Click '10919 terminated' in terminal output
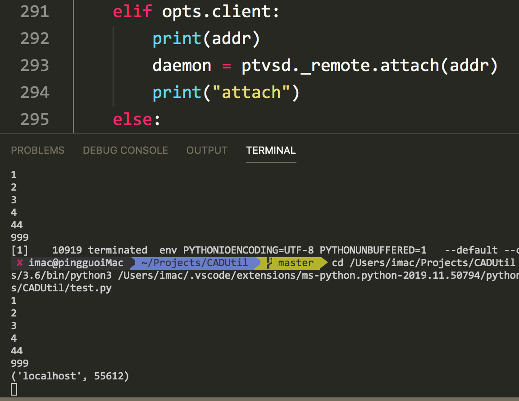The image size is (519, 401). 100,250
